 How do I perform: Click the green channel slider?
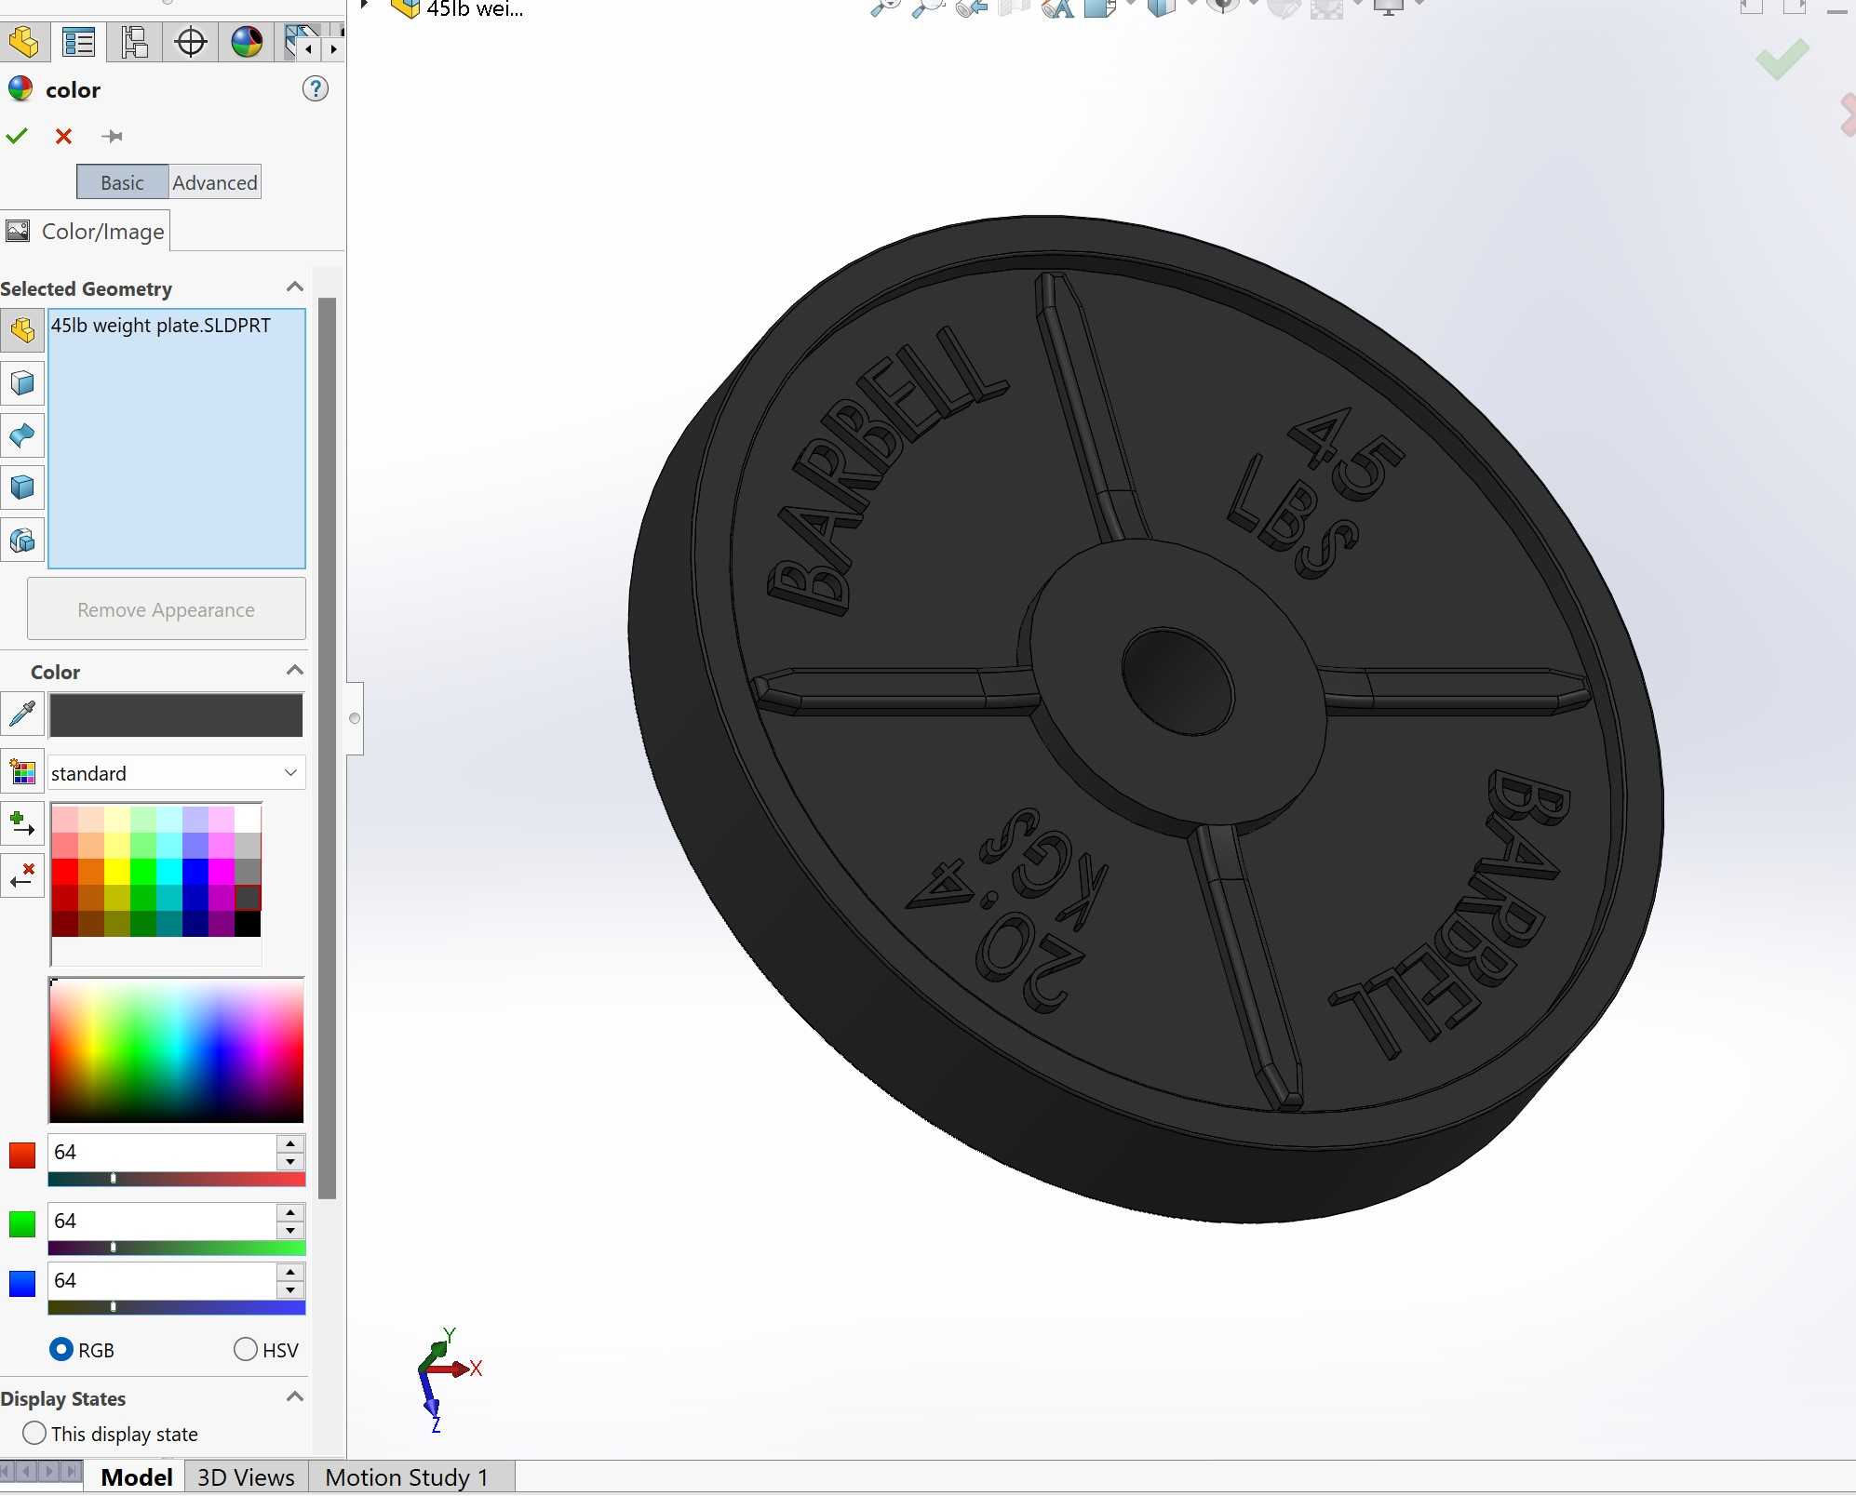pyautogui.click(x=177, y=1248)
